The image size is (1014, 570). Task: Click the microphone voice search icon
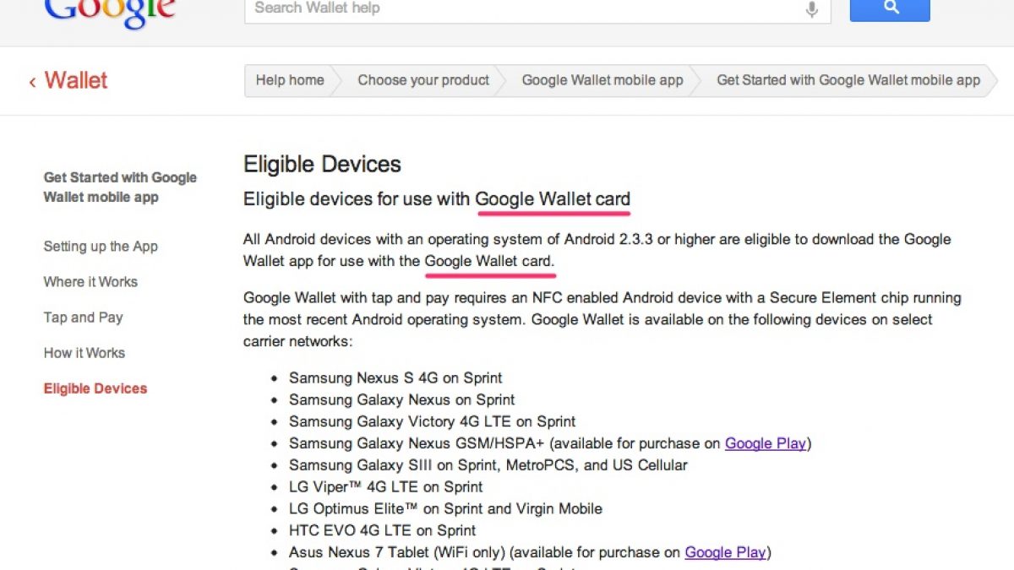point(811,9)
